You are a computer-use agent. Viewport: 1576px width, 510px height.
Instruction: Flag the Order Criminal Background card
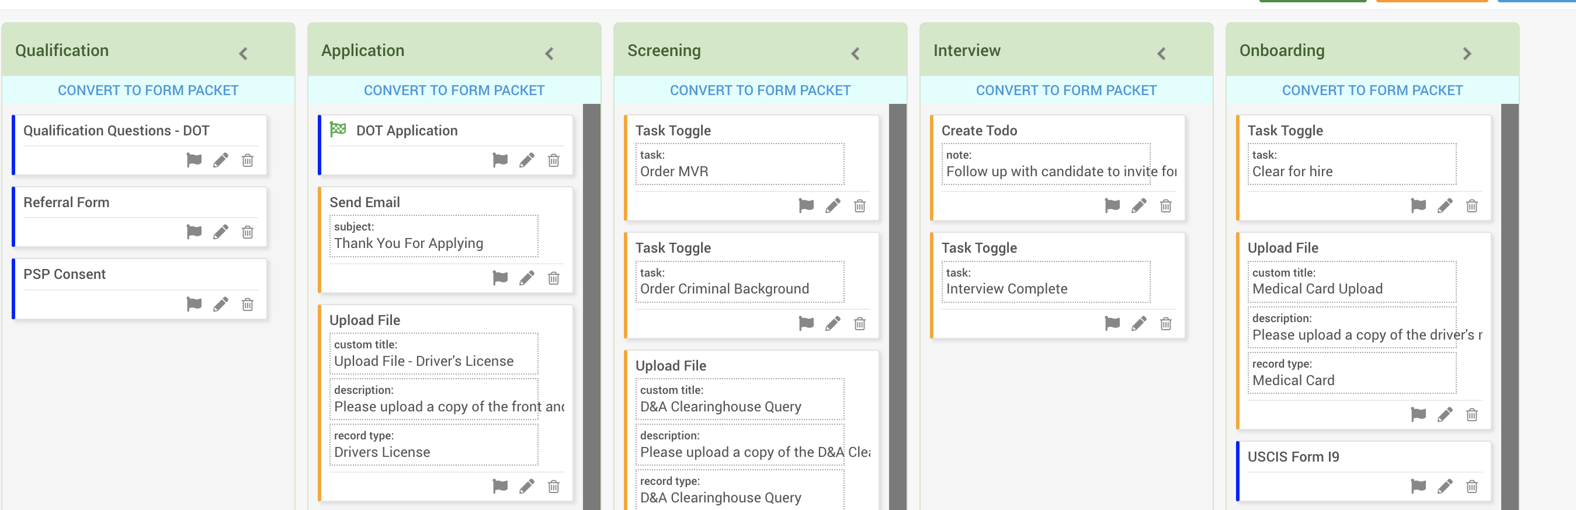coord(806,323)
